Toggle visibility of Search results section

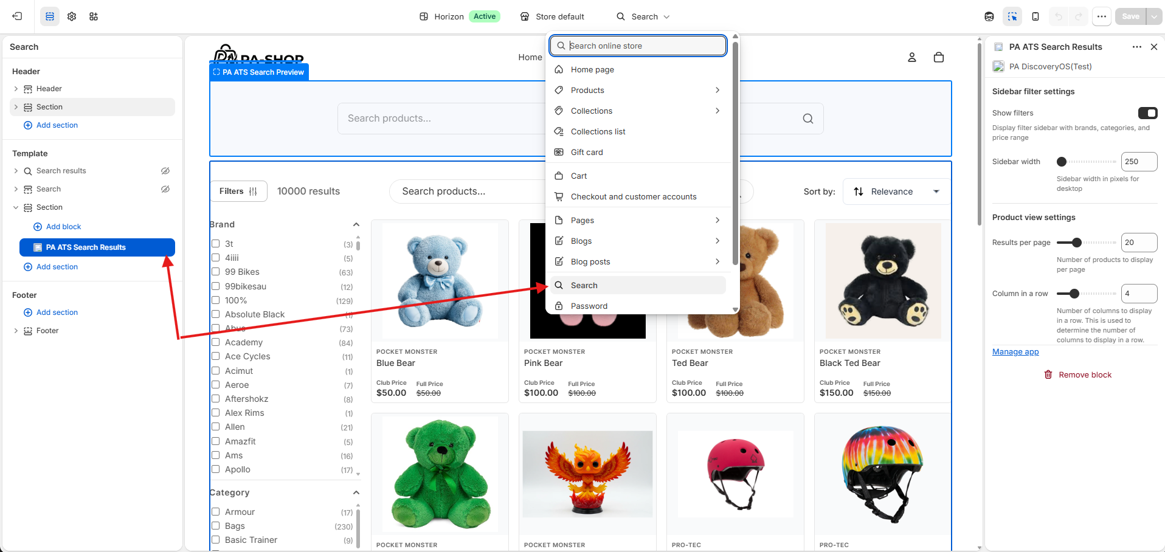(165, 171)
